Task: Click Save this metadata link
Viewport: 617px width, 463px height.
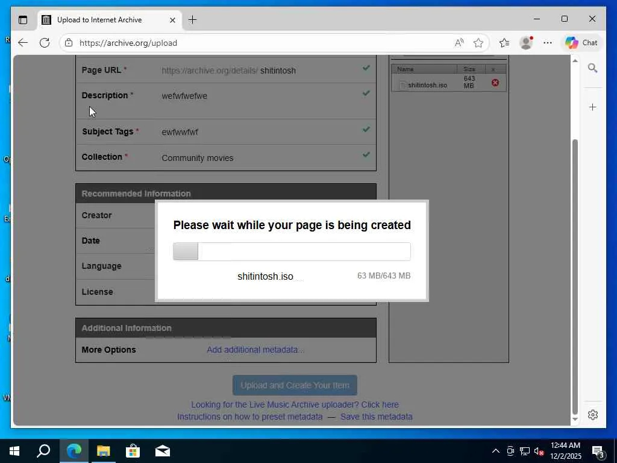Action: (376, 417)
